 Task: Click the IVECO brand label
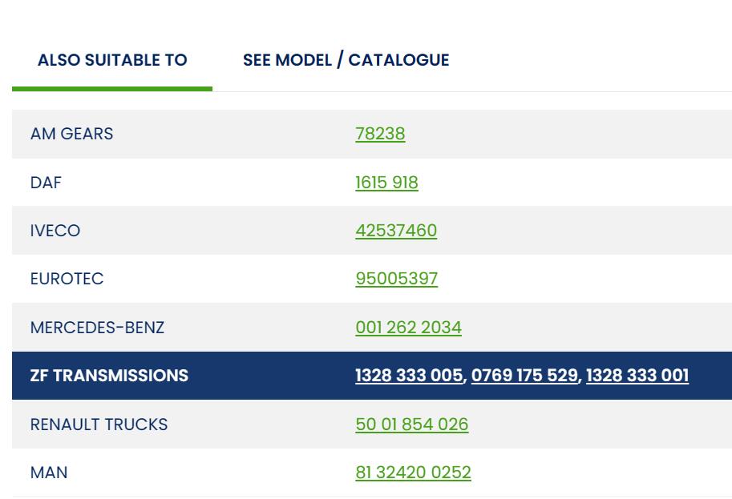point(55,231)
